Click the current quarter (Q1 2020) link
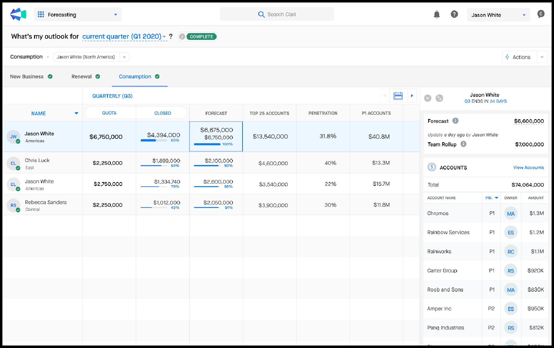The width and height of the screenshot is (554, 348). coord(122,37)
